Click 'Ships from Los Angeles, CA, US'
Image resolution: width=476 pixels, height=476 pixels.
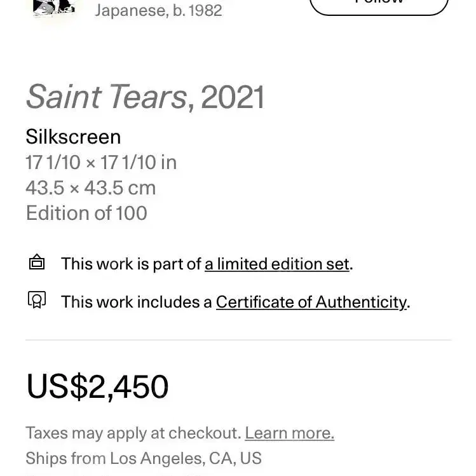(x=144, y=458)
